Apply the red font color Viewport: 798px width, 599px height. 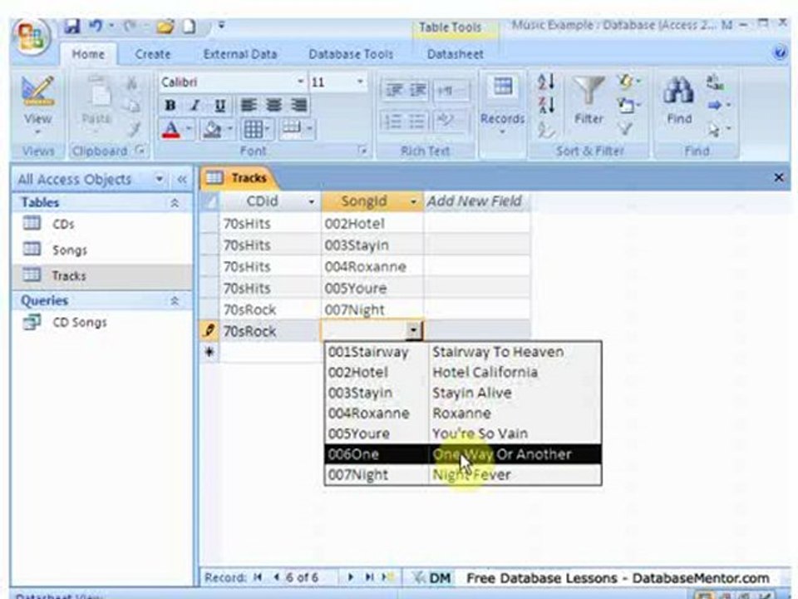171,130
